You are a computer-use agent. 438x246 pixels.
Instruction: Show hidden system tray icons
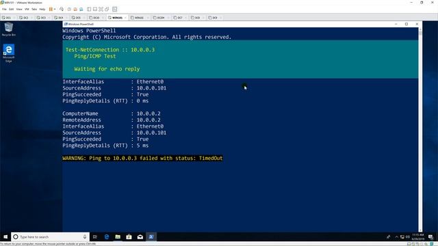pos(396,237)
